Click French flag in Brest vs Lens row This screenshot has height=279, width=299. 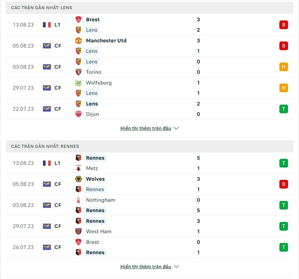click(47, 25)
